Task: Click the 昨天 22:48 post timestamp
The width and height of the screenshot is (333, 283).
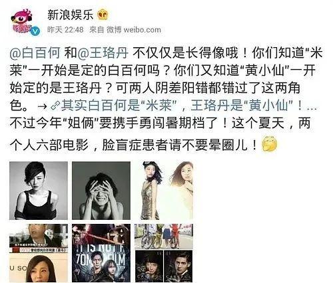Action: click(65, 30)
